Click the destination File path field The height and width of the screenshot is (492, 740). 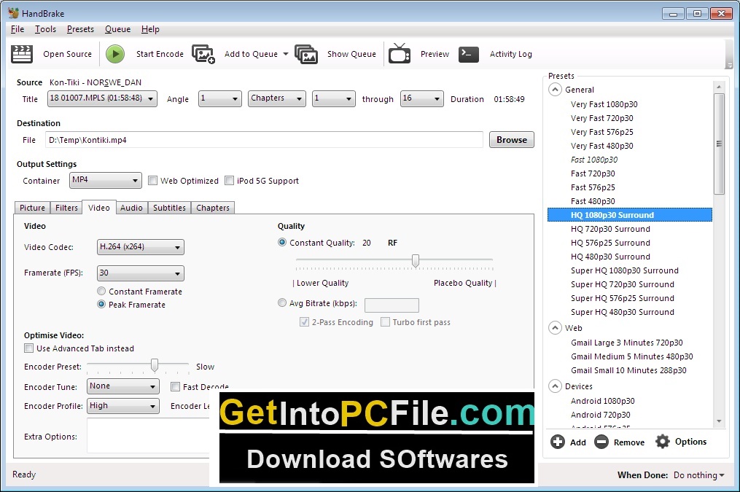pos(264,140)
